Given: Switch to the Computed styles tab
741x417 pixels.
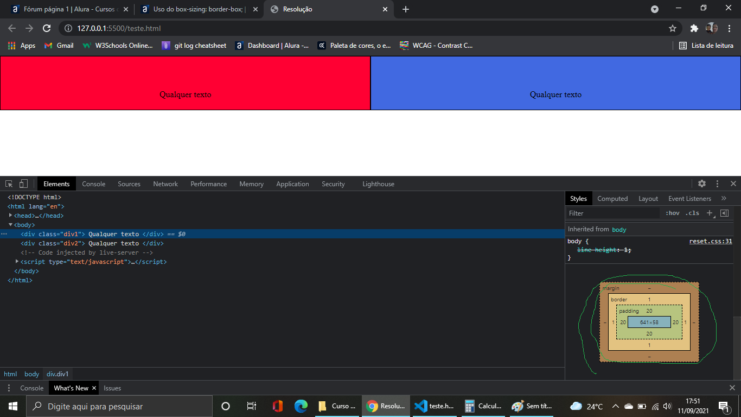Looking at the screenshot, I should coord(612,198).
